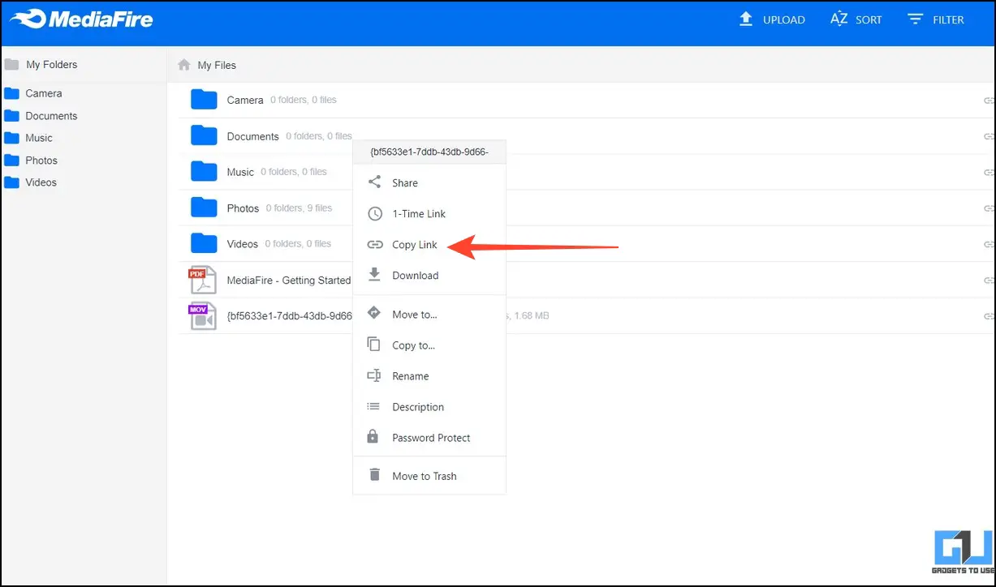Open the Photos folder name in list
996x587 pixels.
(x=243, y=208)
